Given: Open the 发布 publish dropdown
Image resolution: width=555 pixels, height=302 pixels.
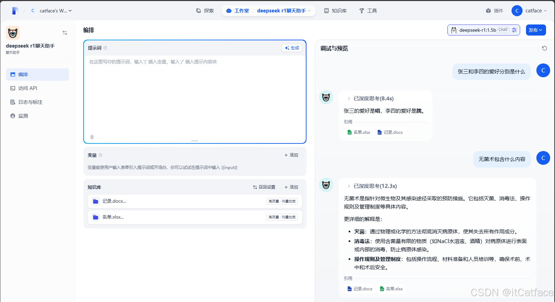Looking at the screenshot, I should (536, 30).
